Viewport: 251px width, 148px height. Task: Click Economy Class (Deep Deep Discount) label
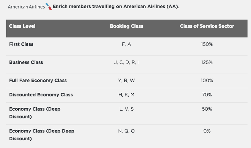pos(42,135)
